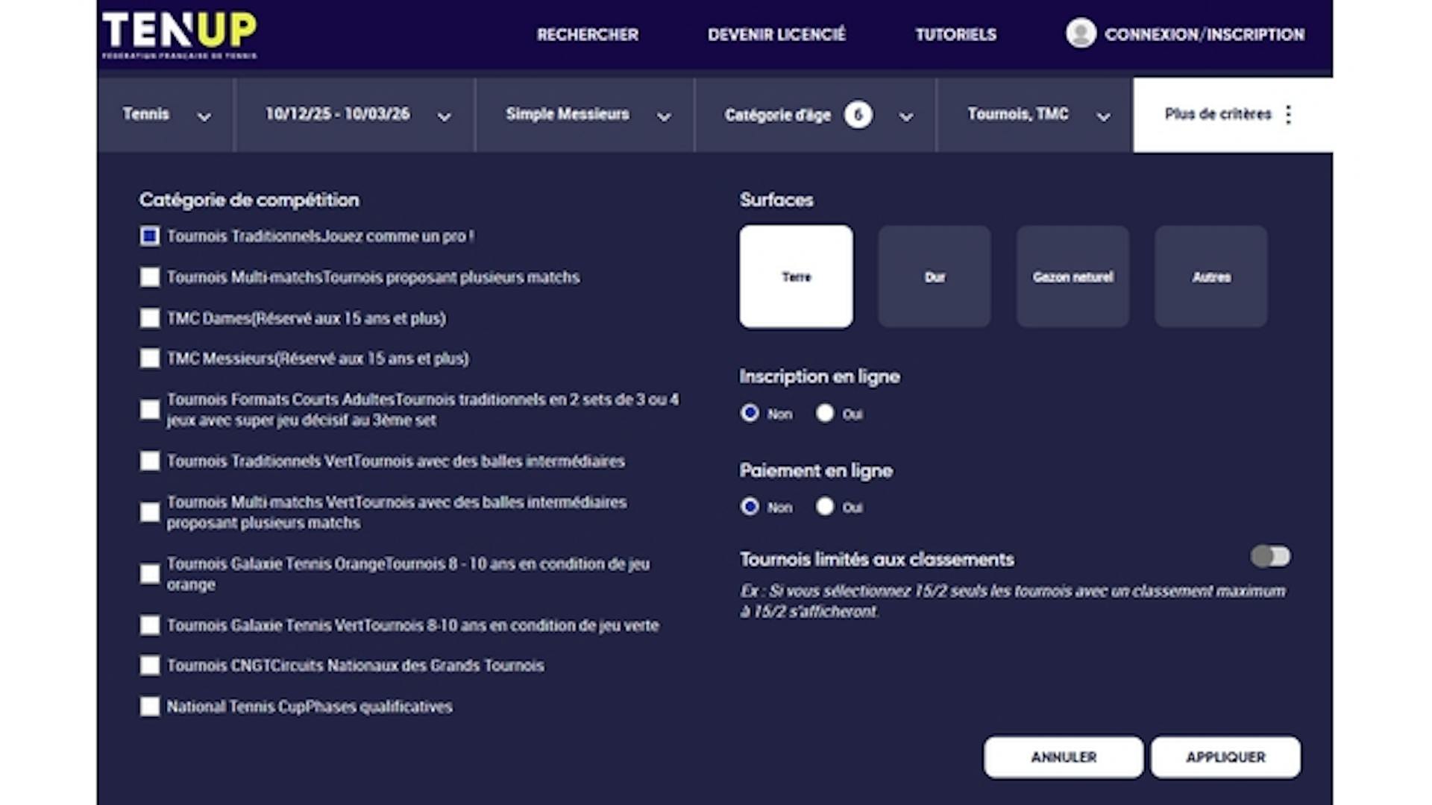Click the Annuler button
This screenshot has width=1432, height=805.
point(1063,757)
